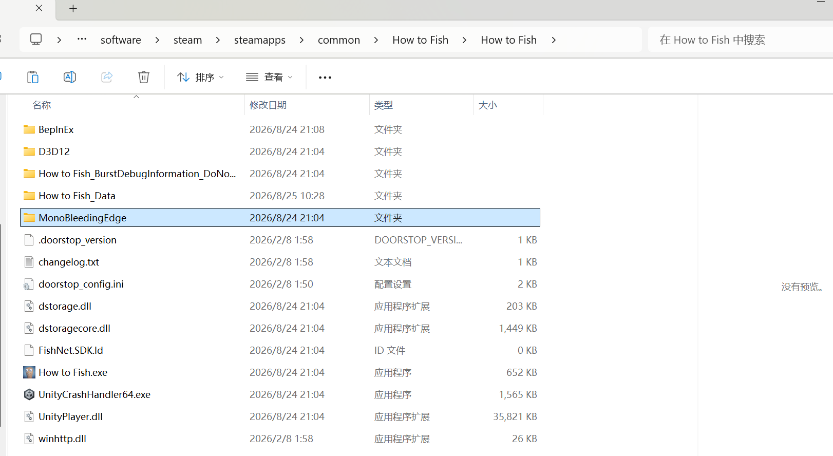The height and width of the screenshot is (456, 833).
Task: Click the 配置设置 type cell
Action: click(393, 284)
